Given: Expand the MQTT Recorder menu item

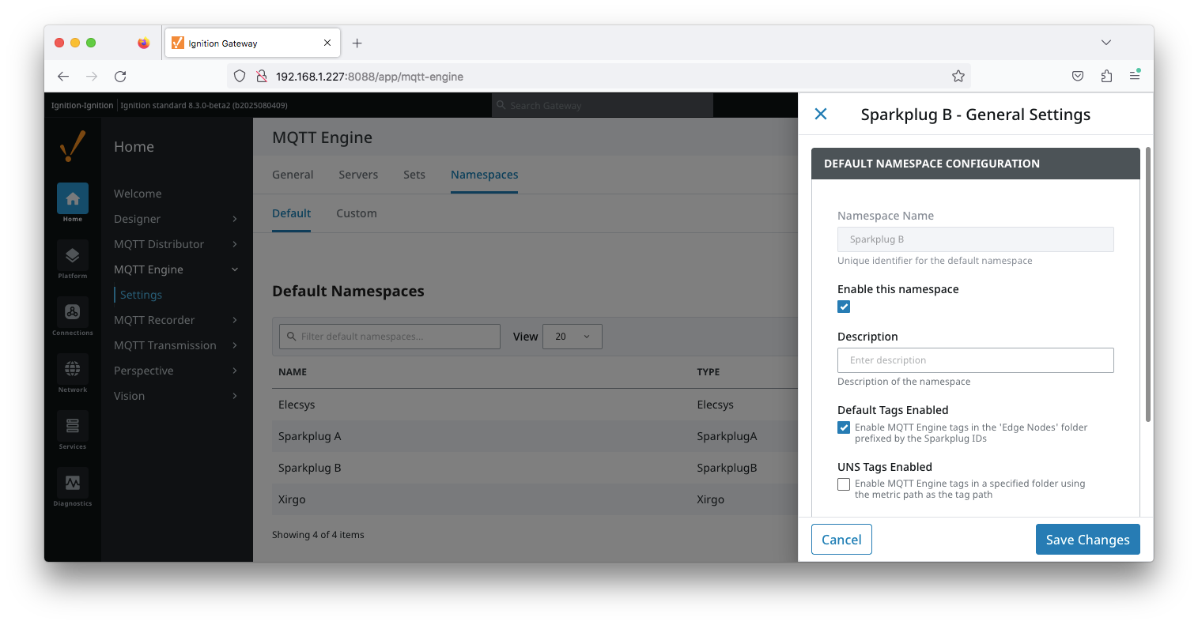Looking at the screenshot, I should [x=176, y=320].
